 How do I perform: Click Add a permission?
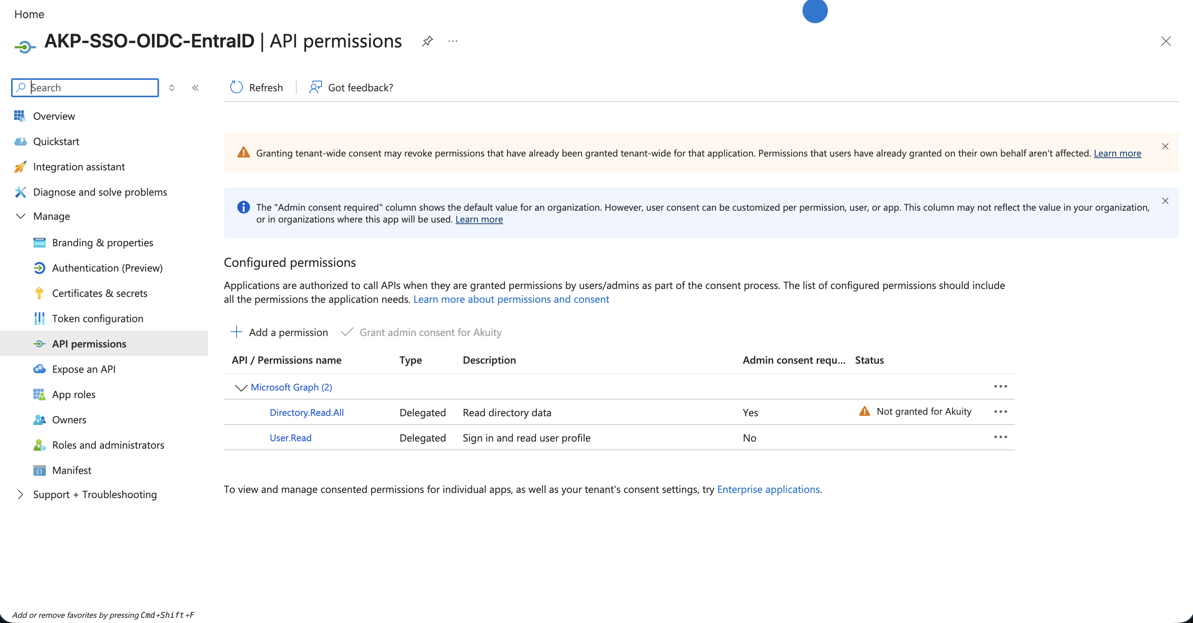point(279,332)
